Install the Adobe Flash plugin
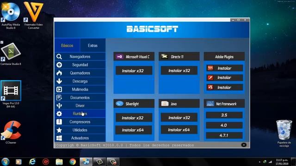296x166 pixels. (x=224, y=77)
